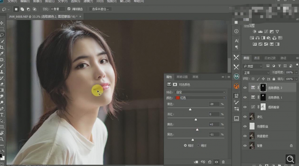This screenshot has width=299, height=166.
Task: Open the layer filter 类型 dropdown
Action: 252,66
